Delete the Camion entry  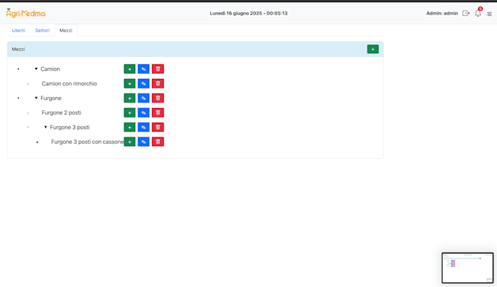[x=158, y=69]
